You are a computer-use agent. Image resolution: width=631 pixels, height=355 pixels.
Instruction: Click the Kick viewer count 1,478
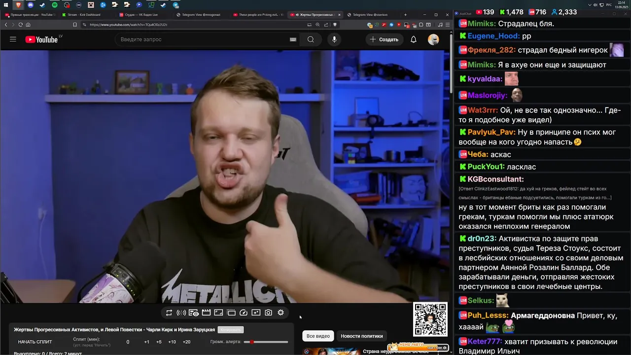point(511,12)
